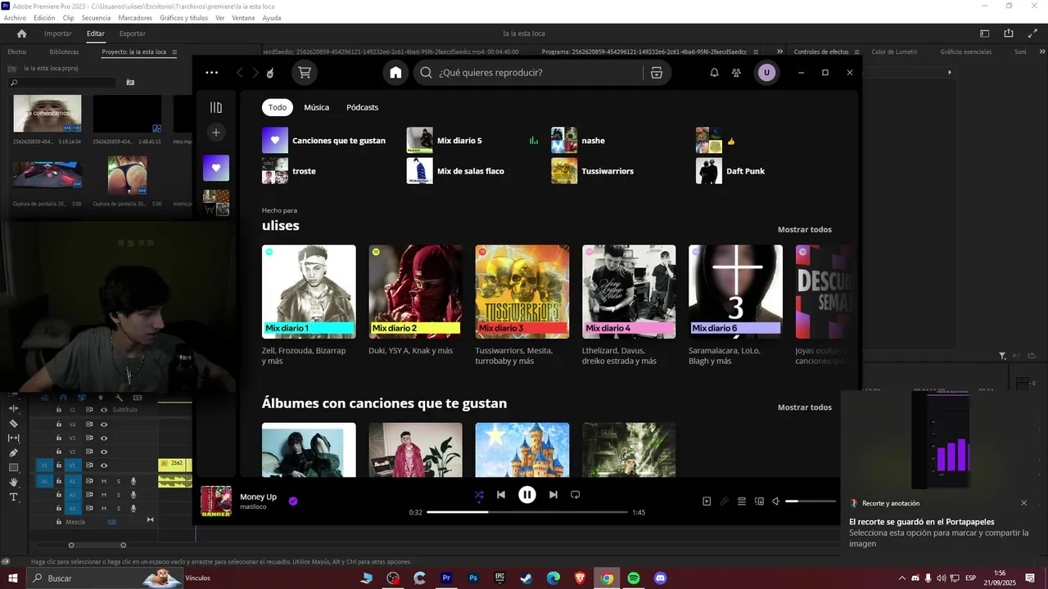Toggle visibility eye of track V2
The image size is (1048, 589).
104,452
